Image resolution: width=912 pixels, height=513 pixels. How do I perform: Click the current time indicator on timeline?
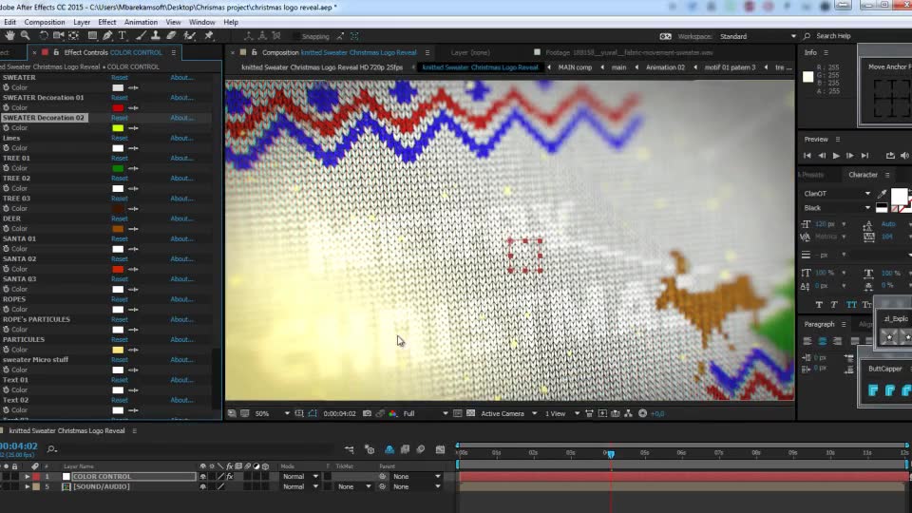611,454
